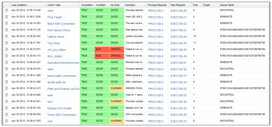Screen dimensions: 272x127
Task: Open the document icon beside nco_pa_status row
Action: pyautogui.click(x=6, y=49)
